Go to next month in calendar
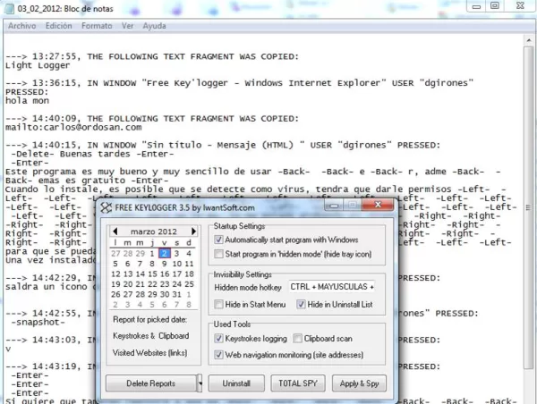Screen dimensions: 537x404 pyautogui.click(x=193, y=231)
